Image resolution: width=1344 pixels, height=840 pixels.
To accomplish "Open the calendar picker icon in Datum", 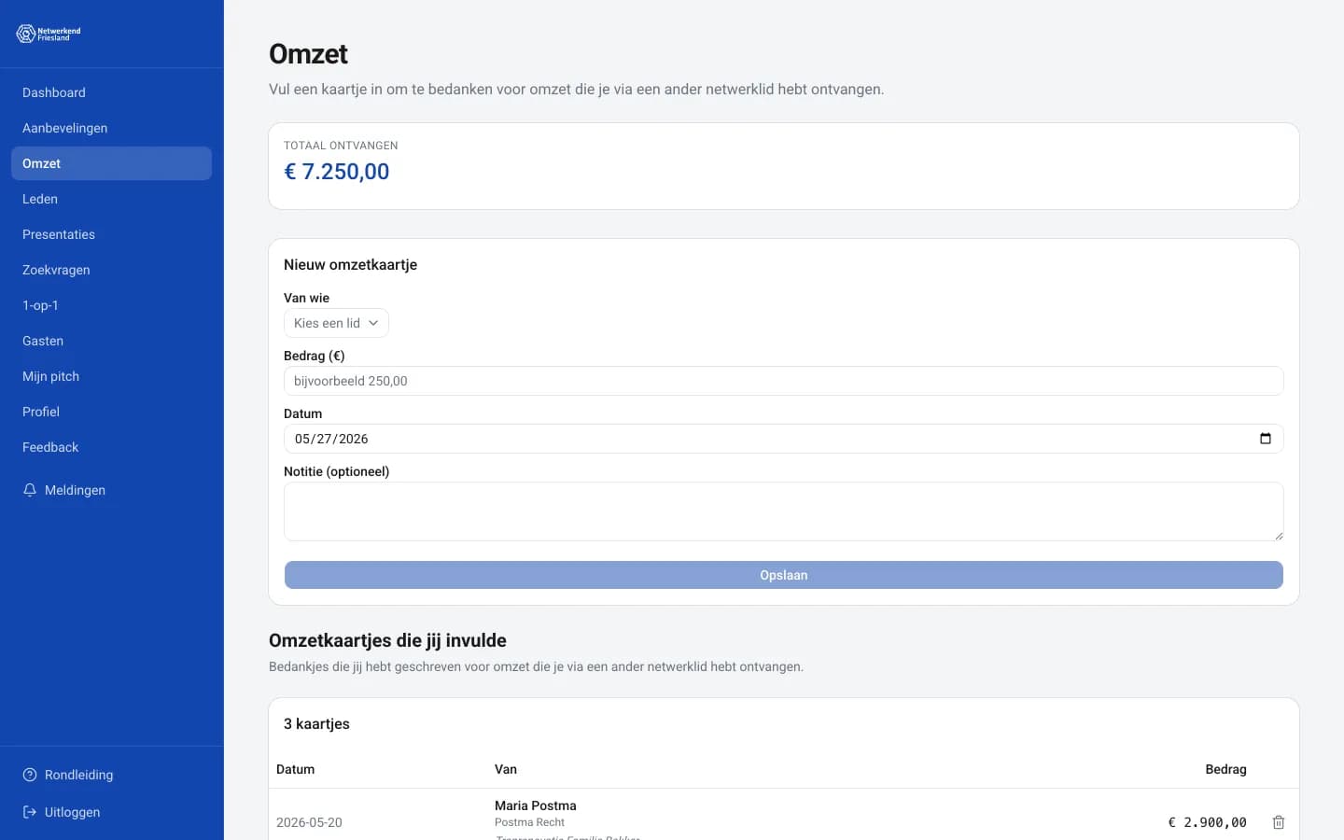I will click(1266, 439).
